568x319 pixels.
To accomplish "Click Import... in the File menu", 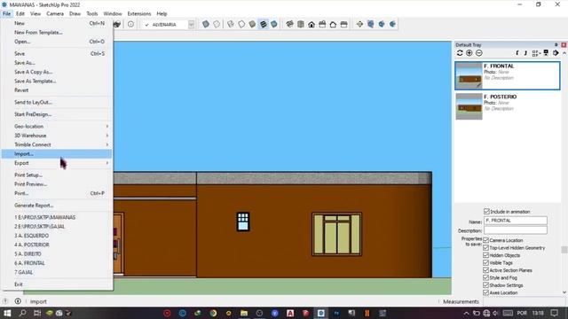I will 57,153.
